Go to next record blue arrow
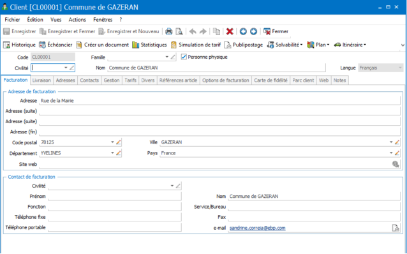The height and width of the screenshot is (254, 407). click(254, 31)
